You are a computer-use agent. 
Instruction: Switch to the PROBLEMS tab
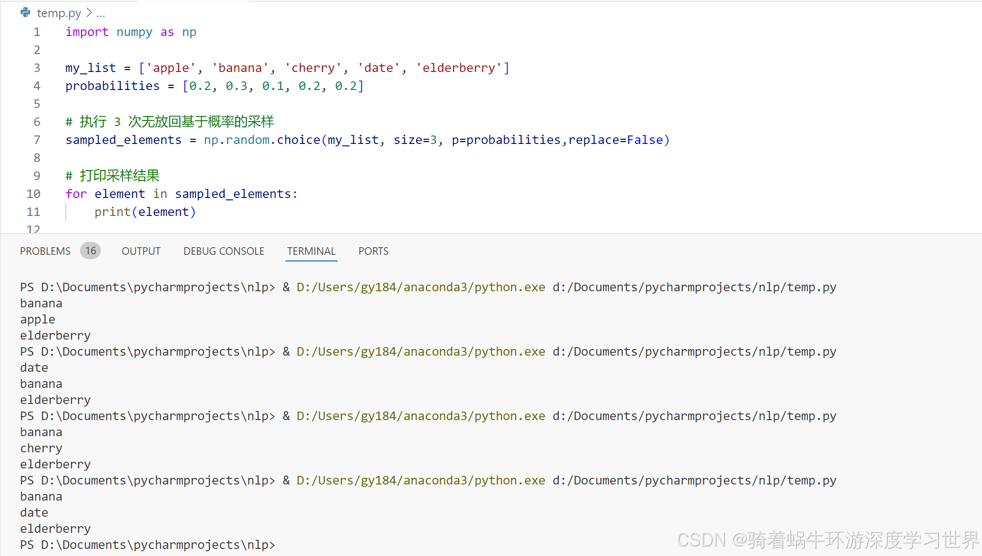click(45, 251)
